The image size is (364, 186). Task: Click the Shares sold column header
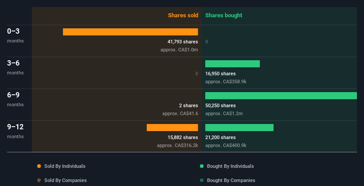point(183,15)
